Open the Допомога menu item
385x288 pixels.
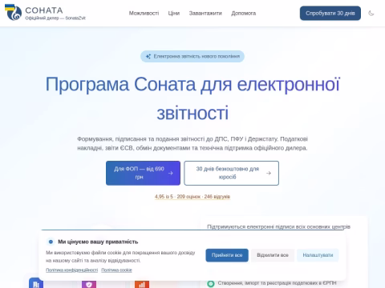point(243,13)
